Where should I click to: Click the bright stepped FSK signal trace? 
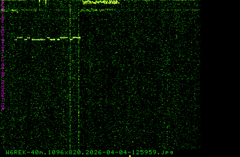click(x=48, y=39)
